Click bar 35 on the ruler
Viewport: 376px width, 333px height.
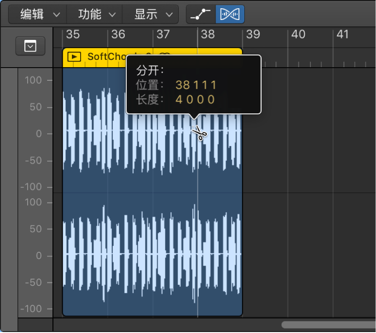[72, 34]
